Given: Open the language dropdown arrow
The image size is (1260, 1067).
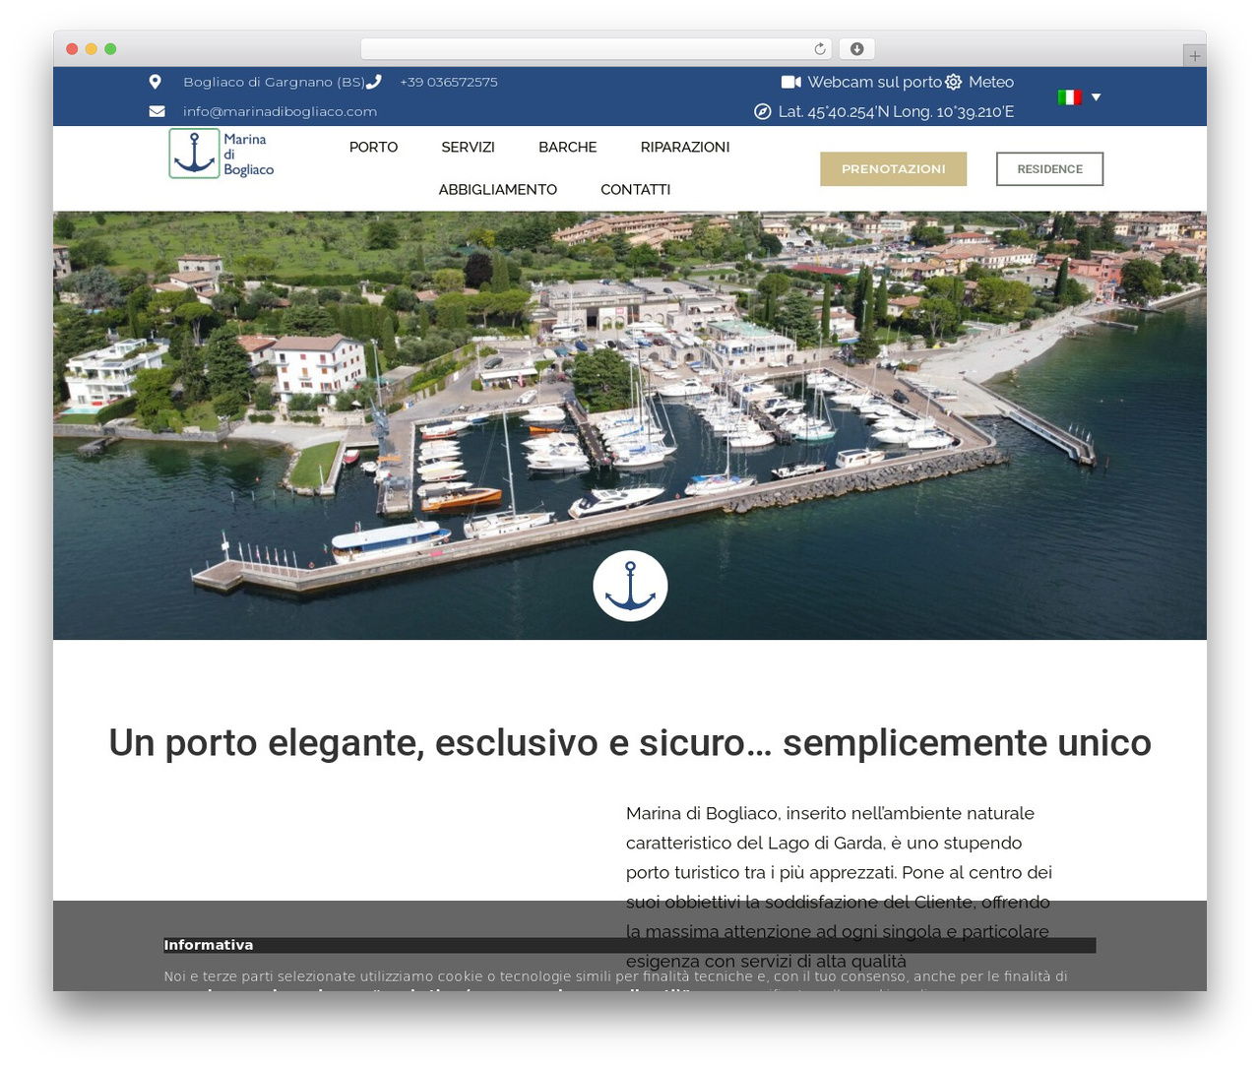Looking at the screenshot, I should pos(1096,96).
